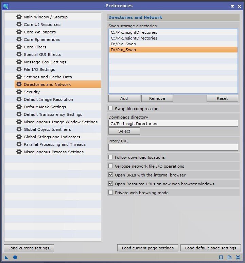Click the gear icon beside Core Filters
245x263 pixels.
click(x=19, y=47)
